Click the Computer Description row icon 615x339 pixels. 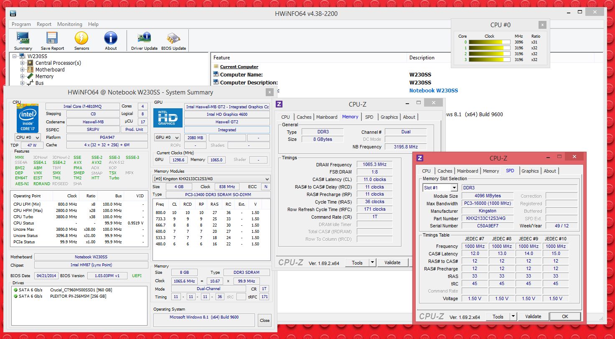click(216, 82)
